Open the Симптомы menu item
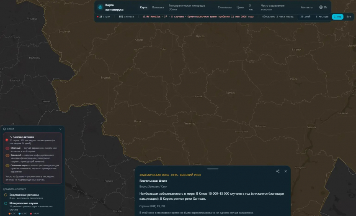Screen dimensions: 356x216 coord(224,8)
